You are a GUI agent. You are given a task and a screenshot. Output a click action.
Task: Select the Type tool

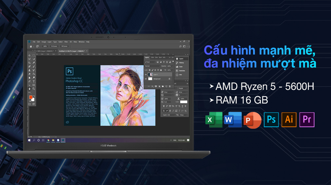pos(33,81)
